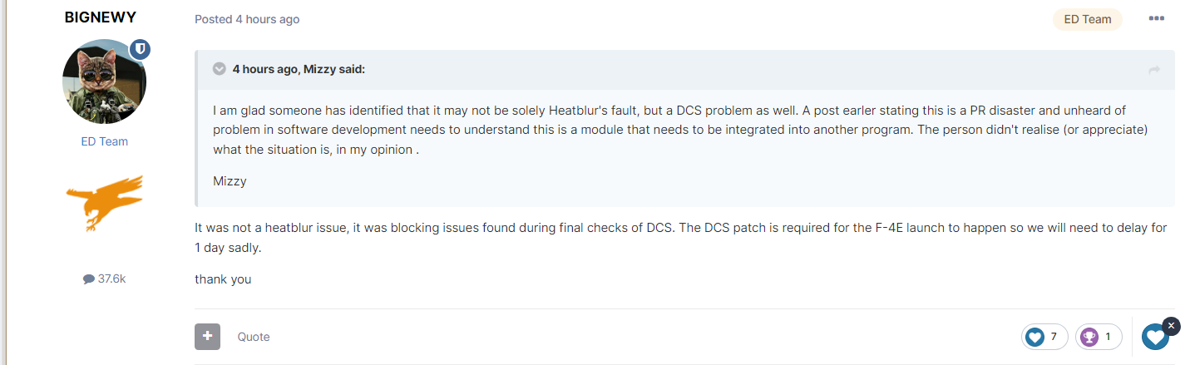Click the Posted 4 hours ago timestamp
The width and height of the screenshot is (1190, 365).
click(247, 19)
